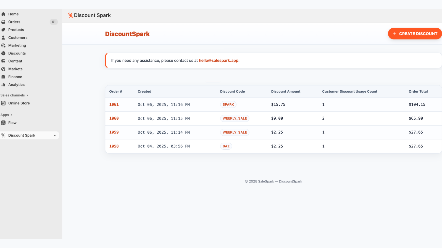Click the percent logo in the app header
The image size is (442, 248).
(71, 15)
